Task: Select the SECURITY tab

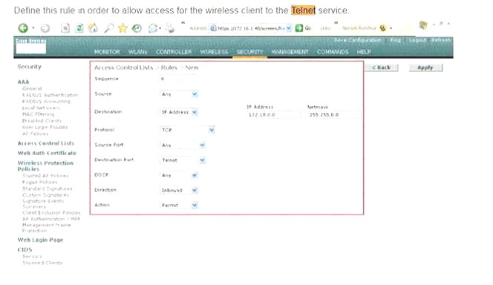Action: tap(250, 52)
